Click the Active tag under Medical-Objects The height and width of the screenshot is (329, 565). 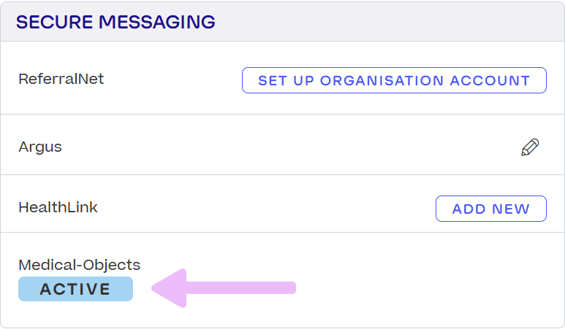[x=76, y=289]
